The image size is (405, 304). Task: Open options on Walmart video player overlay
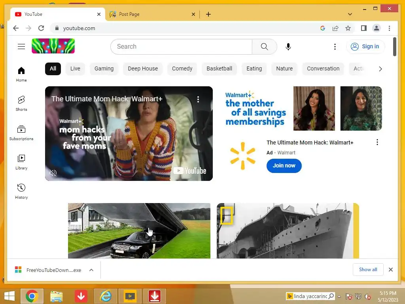click(x=198, y=99)
